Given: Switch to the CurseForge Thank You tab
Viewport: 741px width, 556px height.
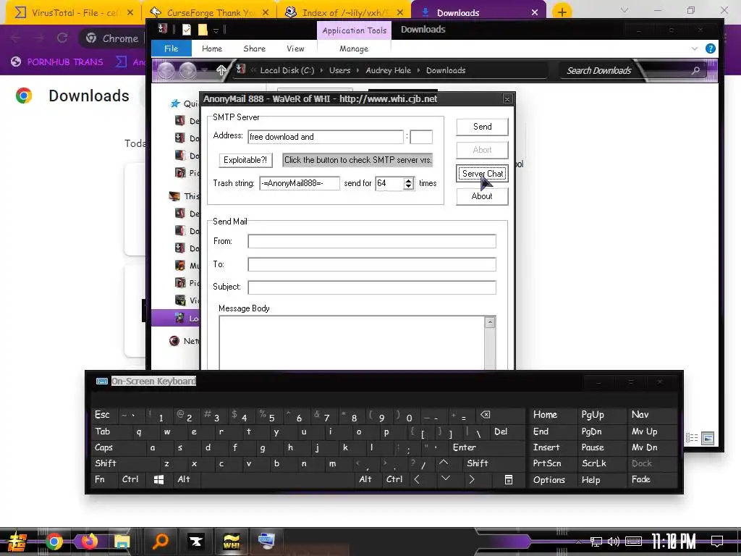Looking at the screenshot, I should click(209, 13).
